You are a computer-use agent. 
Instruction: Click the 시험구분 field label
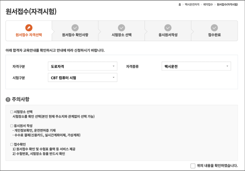coord(19,78)
